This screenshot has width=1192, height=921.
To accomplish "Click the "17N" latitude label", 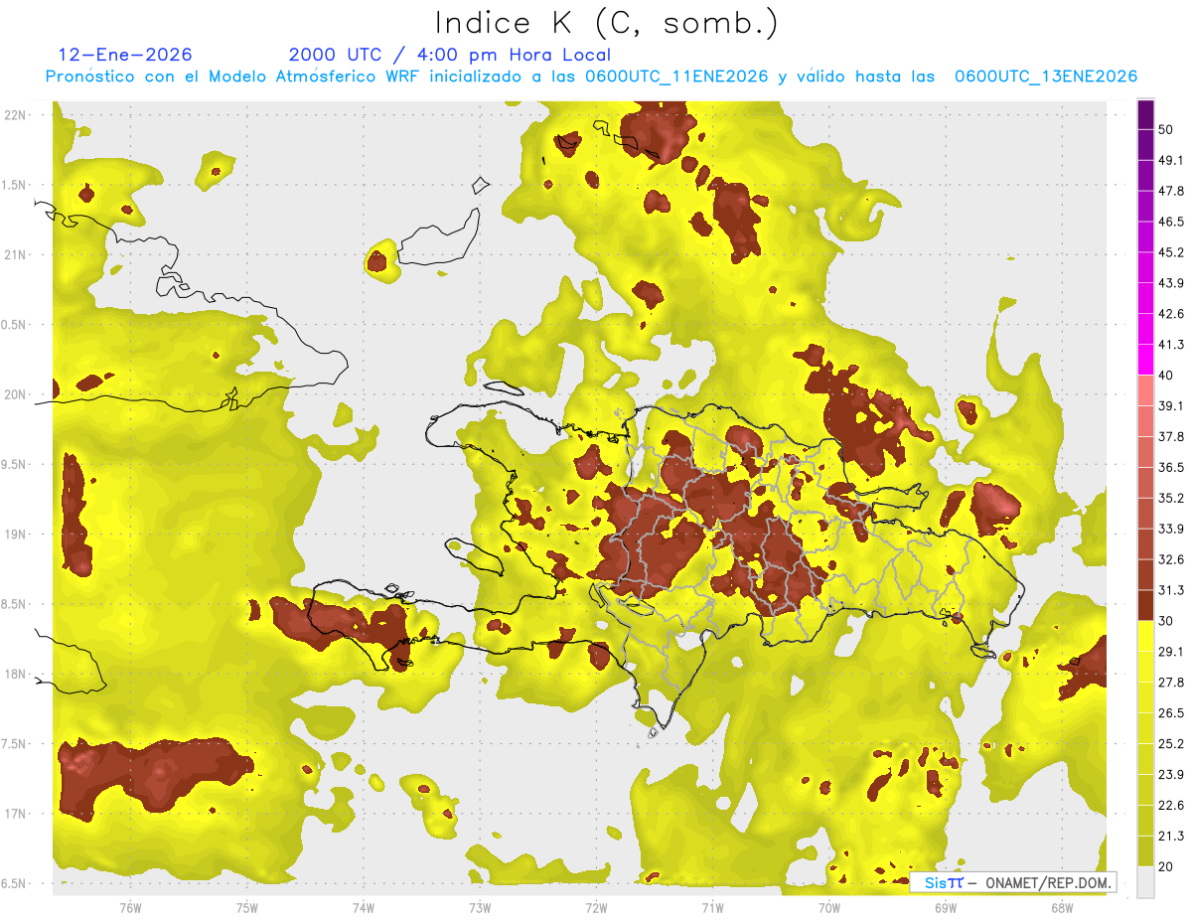I will click(15, 814).
